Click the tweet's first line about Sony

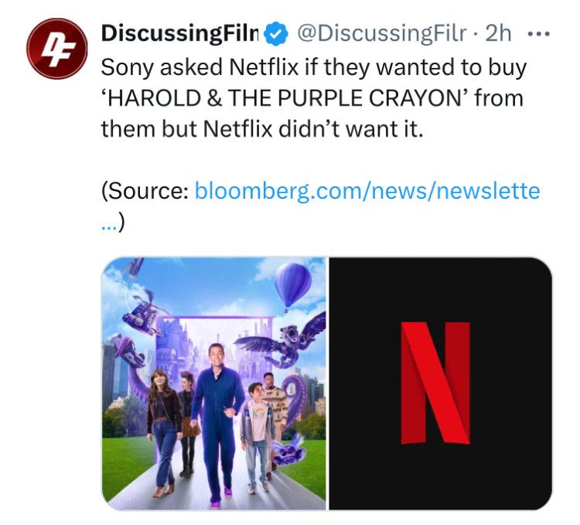314,68
